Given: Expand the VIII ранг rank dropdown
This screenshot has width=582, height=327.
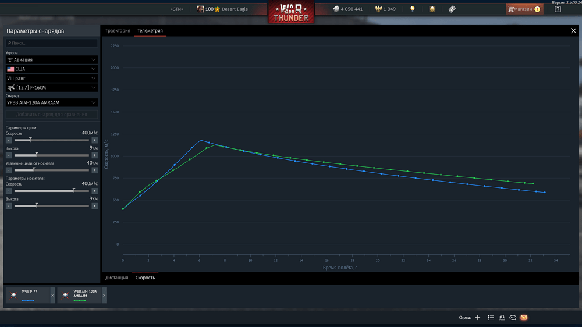Looking at the screenshot, I should pos(52,78).
